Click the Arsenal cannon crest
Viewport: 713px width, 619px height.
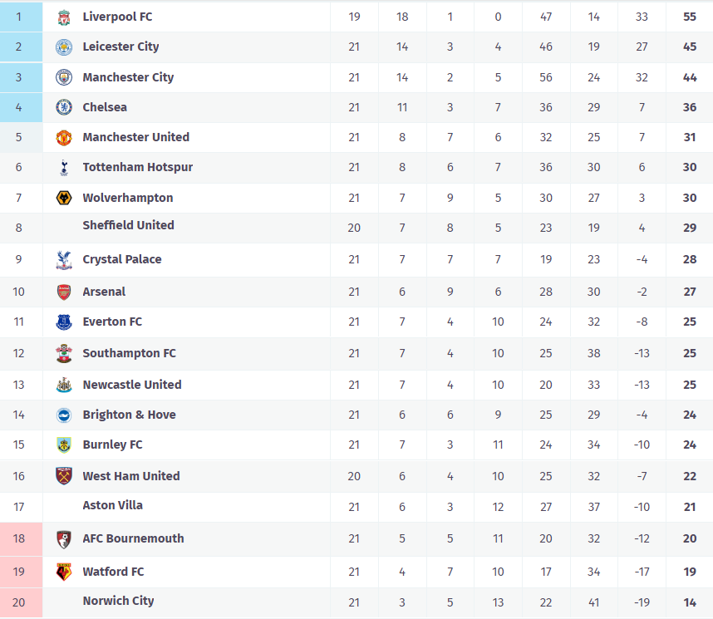pos(64,292)
